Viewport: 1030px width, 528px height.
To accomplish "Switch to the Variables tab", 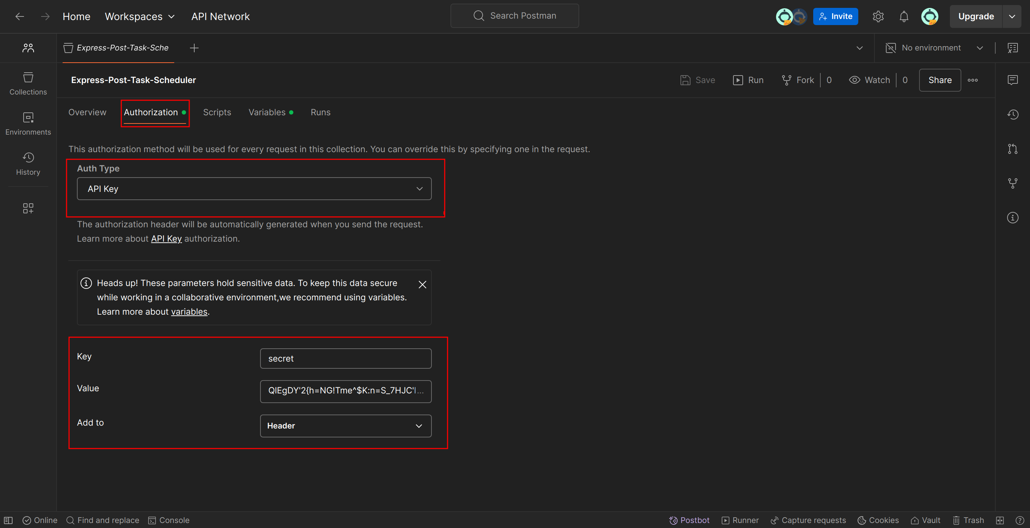I will click(x=267, y=112).
